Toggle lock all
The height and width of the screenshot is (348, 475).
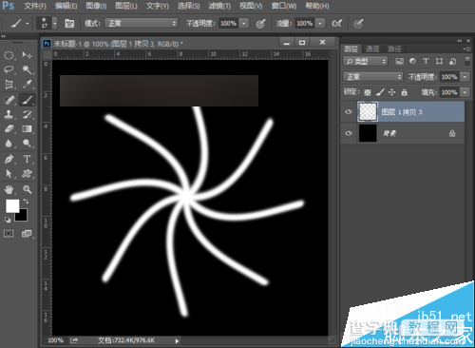point(404,92)
